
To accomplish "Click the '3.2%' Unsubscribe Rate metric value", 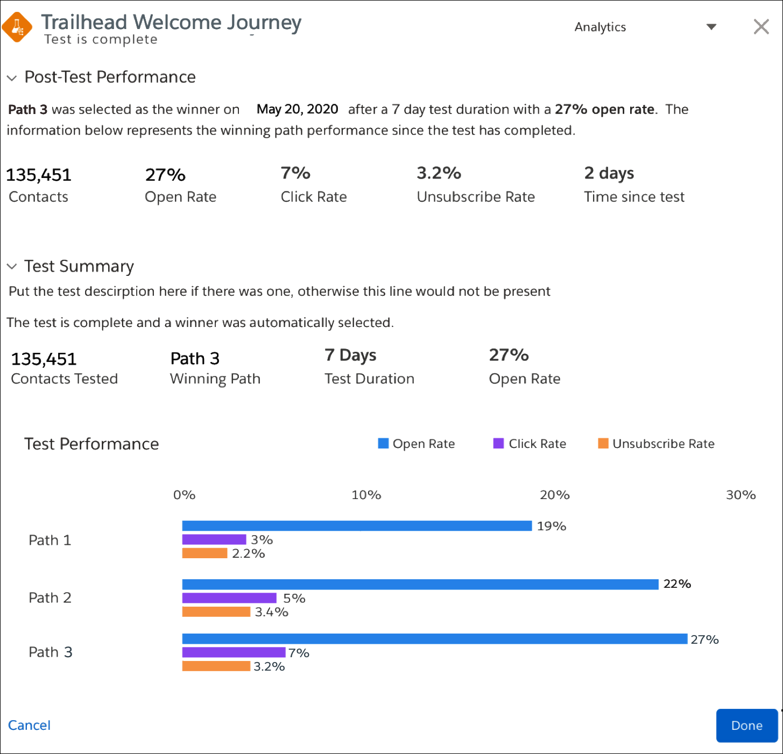I will point(439,173).
